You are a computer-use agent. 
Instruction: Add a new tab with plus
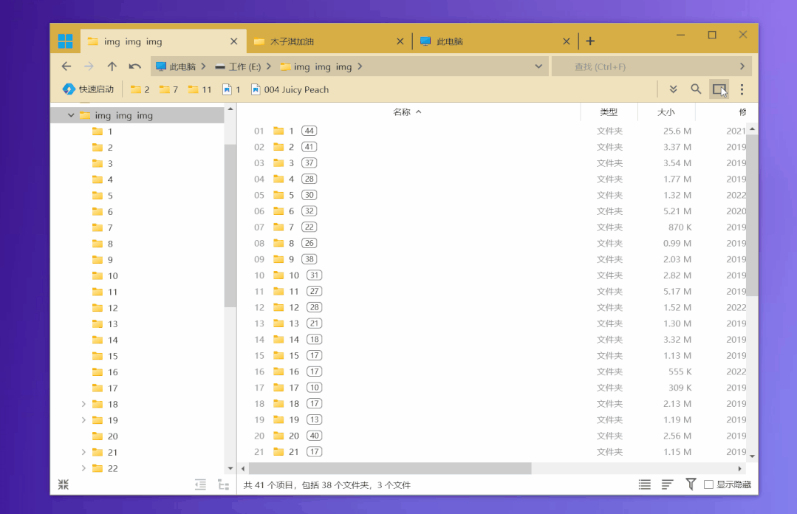coord(590,41)
